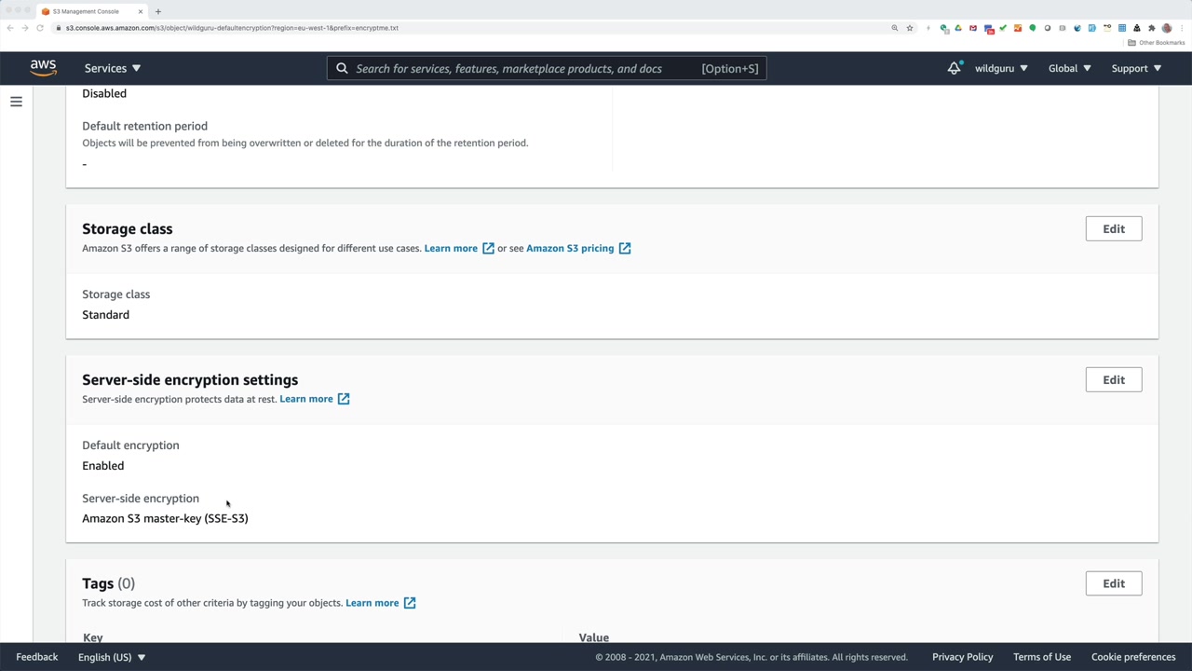The height and width of the screenshot is (671, 1192).
Task: Change language via English (US) dropdown
Action: [x=112, y=657]
